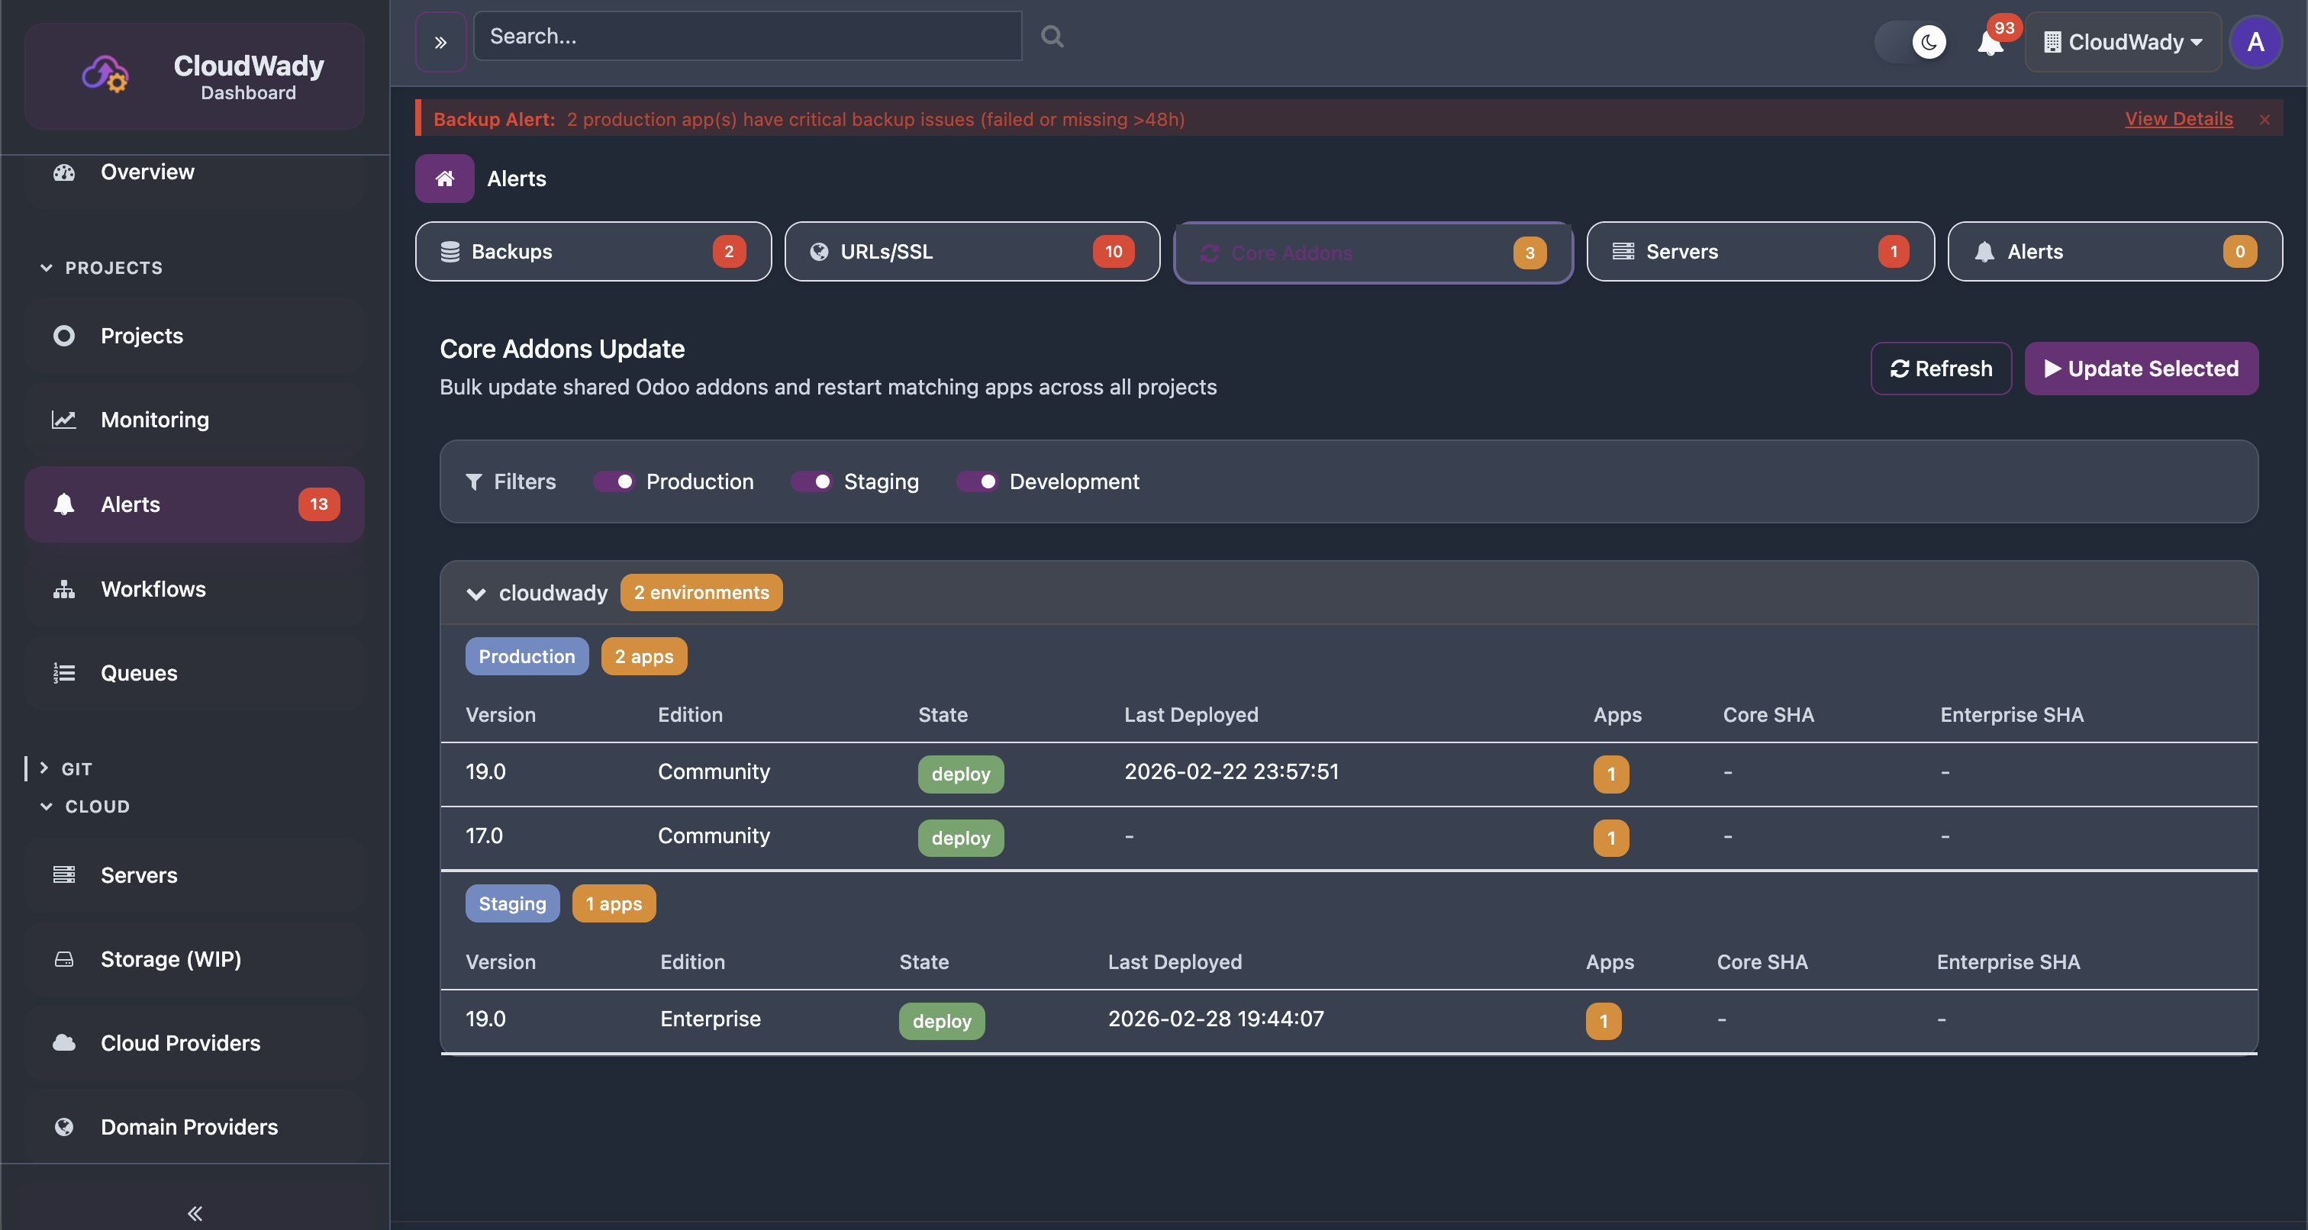Select the Cloud Providers icon
Viewport: 2308px width, 1230px height.
click(x=63, y=1043)
